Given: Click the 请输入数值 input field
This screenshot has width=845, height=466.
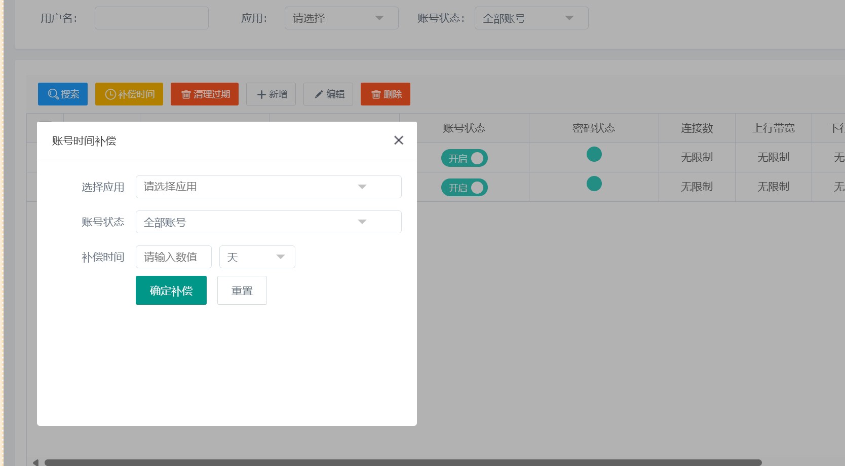Looking at the screenshot, I should (173, 257).
